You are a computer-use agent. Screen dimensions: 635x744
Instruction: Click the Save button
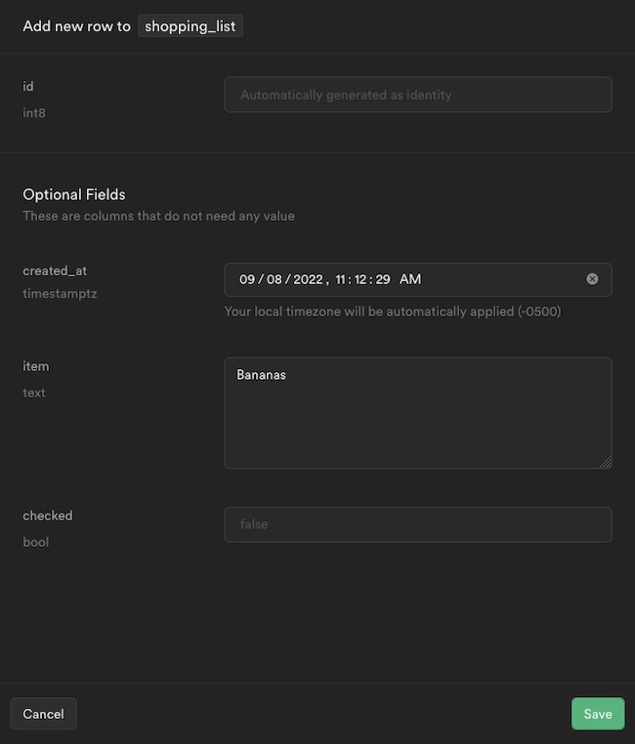pos(598,714)
